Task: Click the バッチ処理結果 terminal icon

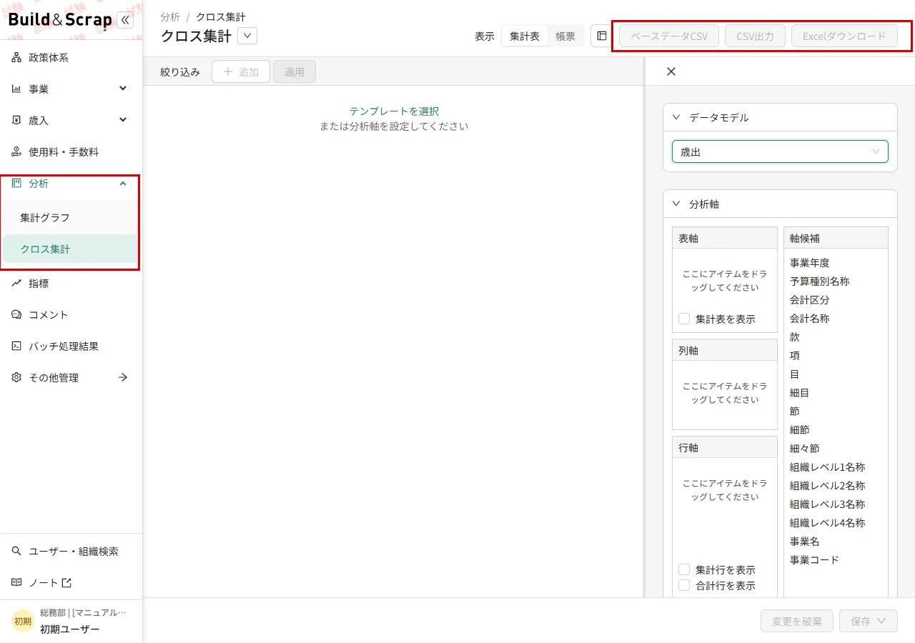Action: pyautogui.click(x=16, y=347)
